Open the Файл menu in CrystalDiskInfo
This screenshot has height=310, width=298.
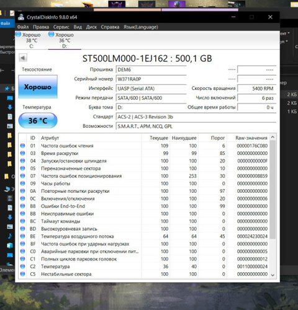pos(23,27)
